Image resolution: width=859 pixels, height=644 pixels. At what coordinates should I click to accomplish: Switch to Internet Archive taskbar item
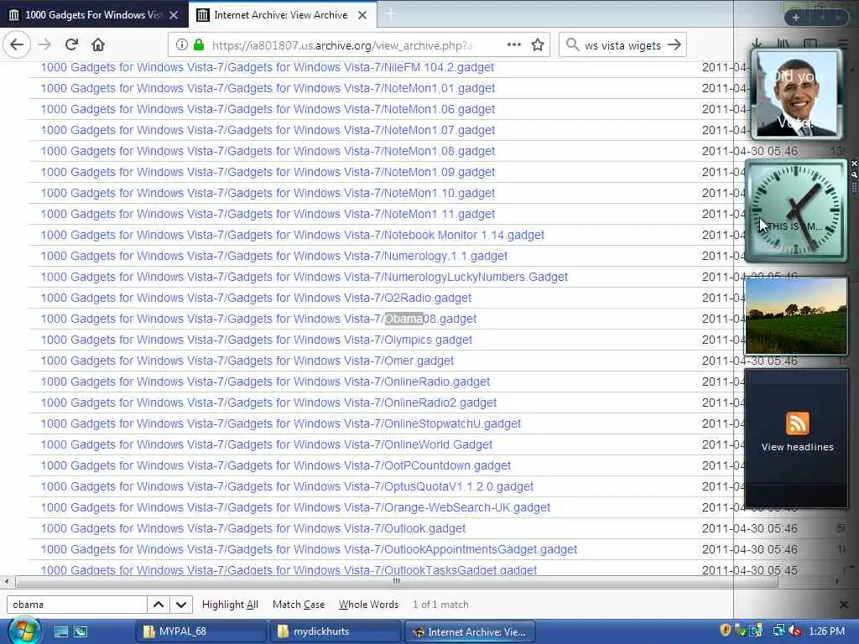tap(470, 631)
